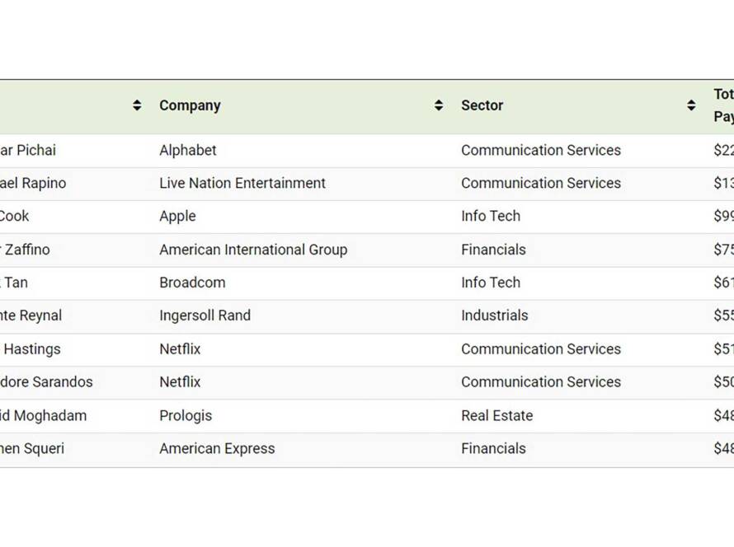734x547 pixels.
Task: Select the Squeri name cell
Action: click(32, 449)
